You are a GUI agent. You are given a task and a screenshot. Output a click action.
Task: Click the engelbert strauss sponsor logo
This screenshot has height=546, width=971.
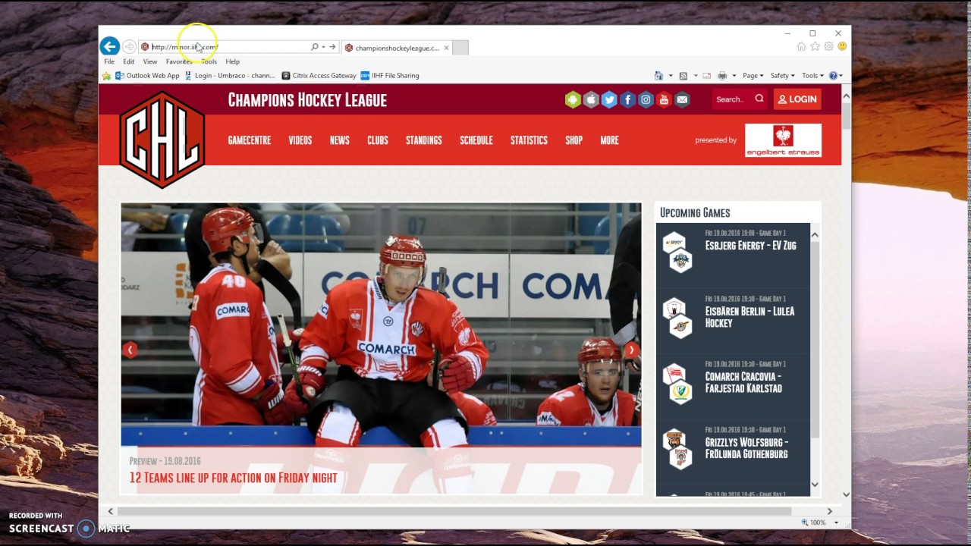[x=783, y=140]
